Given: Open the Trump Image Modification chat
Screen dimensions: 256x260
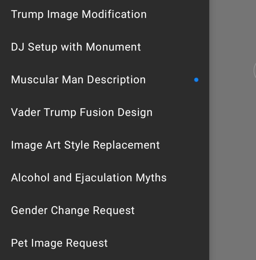Looking at the screenshot, I should (x=104, y=14).
